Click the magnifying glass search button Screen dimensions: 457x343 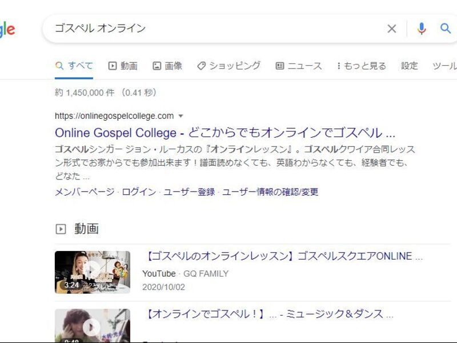tap(446, 29)
